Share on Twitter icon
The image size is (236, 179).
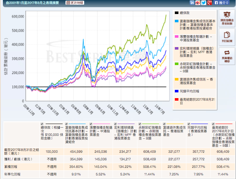pyautogui.click(x=204, y=3)
